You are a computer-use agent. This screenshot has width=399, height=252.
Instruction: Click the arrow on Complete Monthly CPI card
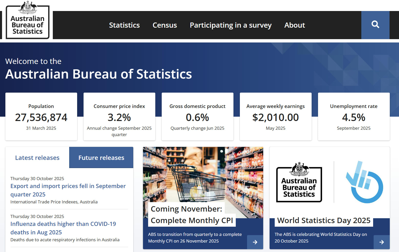(255, 242)
